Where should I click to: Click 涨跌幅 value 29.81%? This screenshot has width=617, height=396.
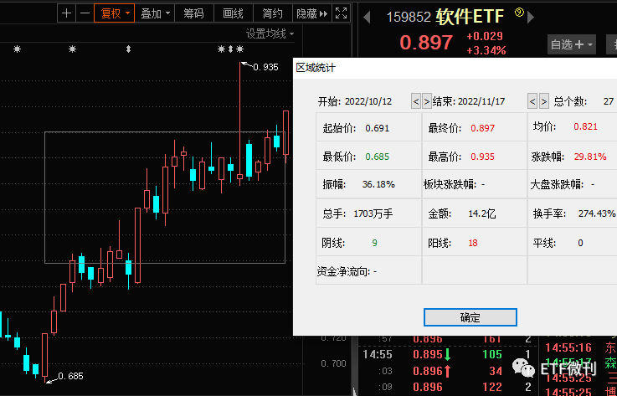(590, 157)
